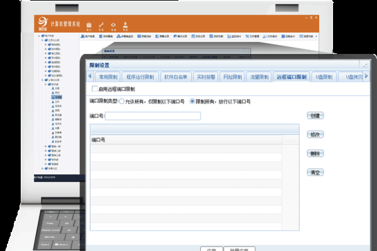Select the 限制所有，放行以下端口号 radio option
This screenshot has height=251, width=377.
(x=192, y=101)
